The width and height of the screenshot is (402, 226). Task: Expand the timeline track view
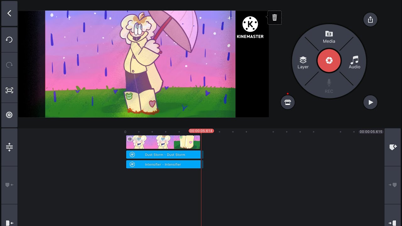[9, 147]
